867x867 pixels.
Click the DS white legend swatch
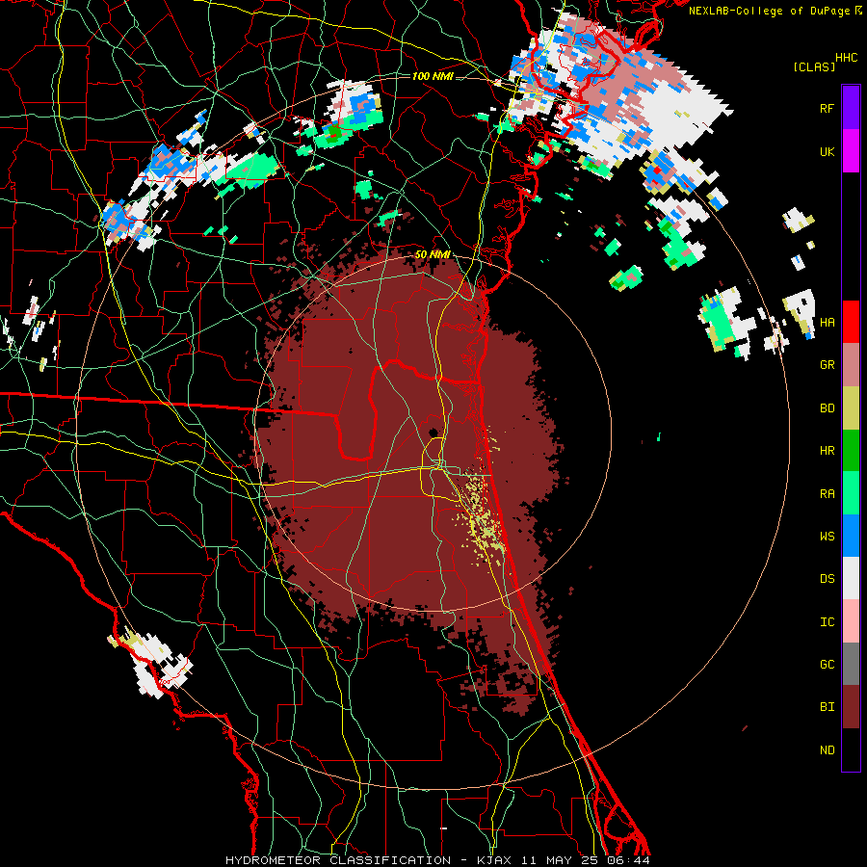pos(851,578)
